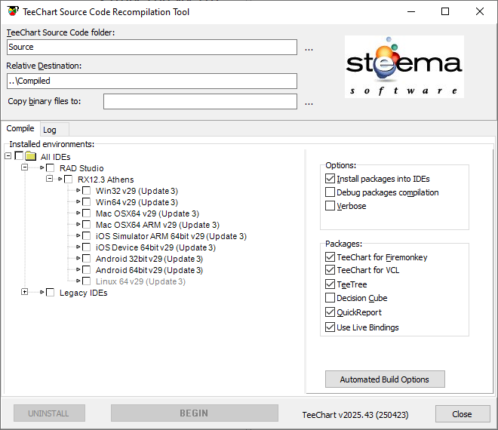
Task: Select the Compile tab
Action: point(20,128)
